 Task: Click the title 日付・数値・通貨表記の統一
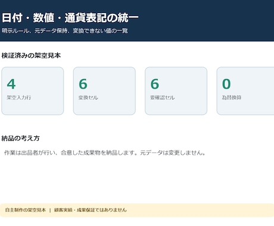(70, 18)
